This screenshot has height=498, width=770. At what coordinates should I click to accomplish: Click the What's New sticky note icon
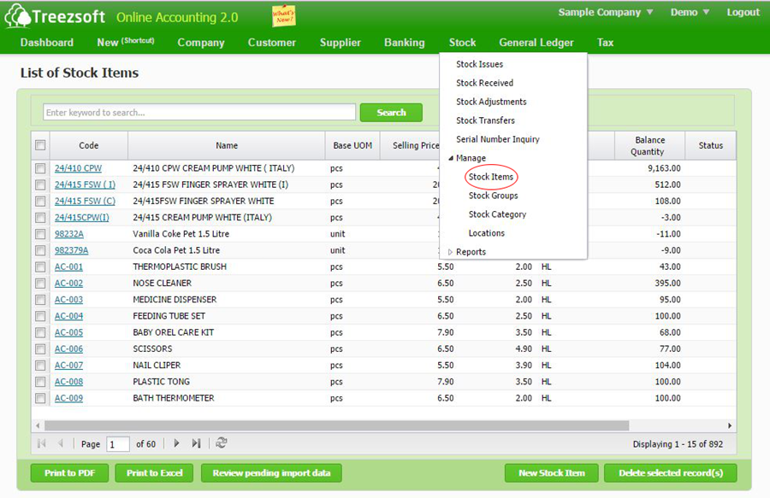pos(283,15)
